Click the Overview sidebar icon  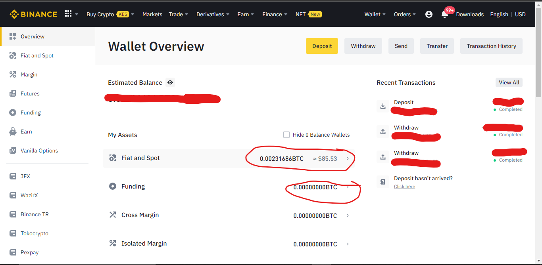click(12, 36)
